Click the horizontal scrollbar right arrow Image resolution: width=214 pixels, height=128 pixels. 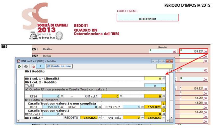coord(168,121)
